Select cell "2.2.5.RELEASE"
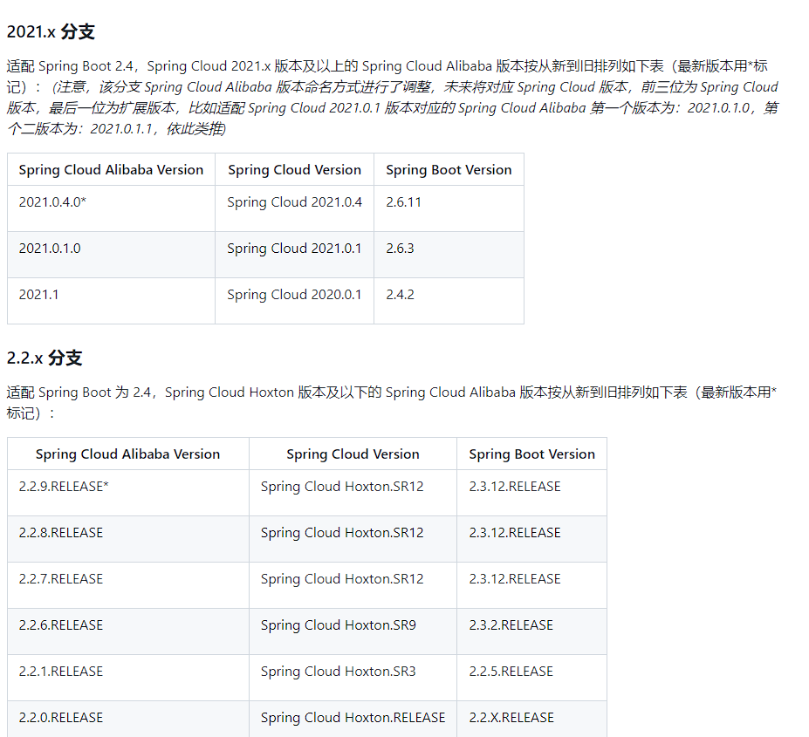 (532, 678)
